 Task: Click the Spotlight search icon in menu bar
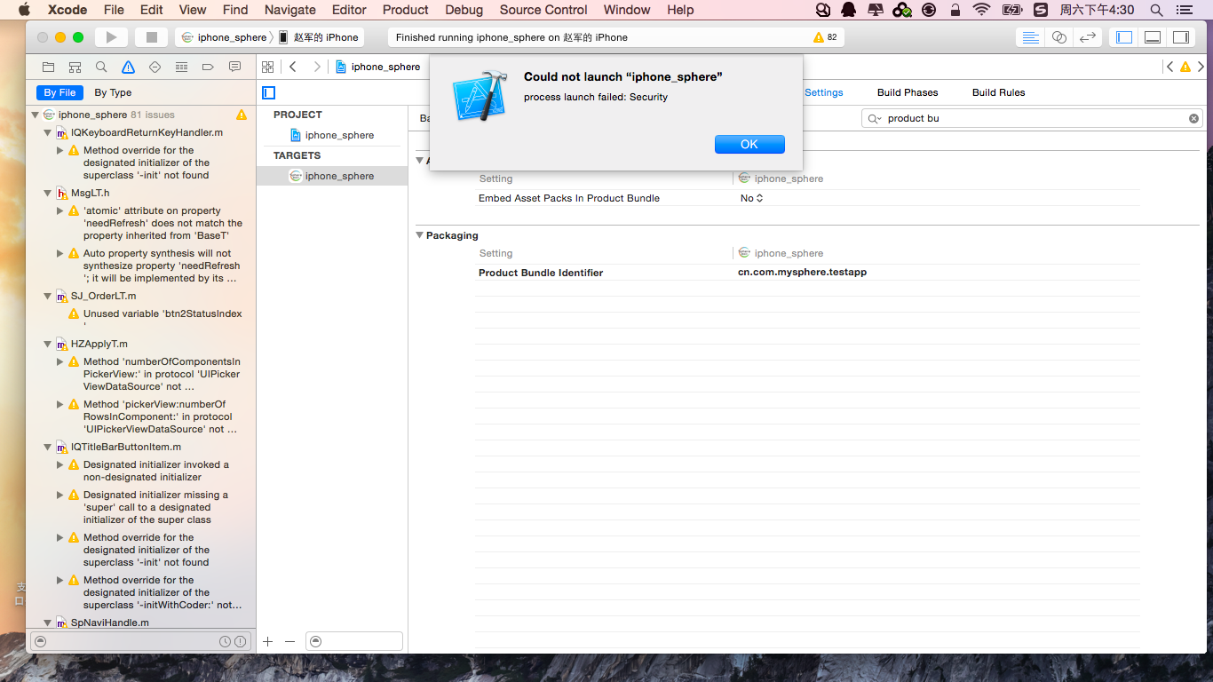click(x=1156, y=10)
